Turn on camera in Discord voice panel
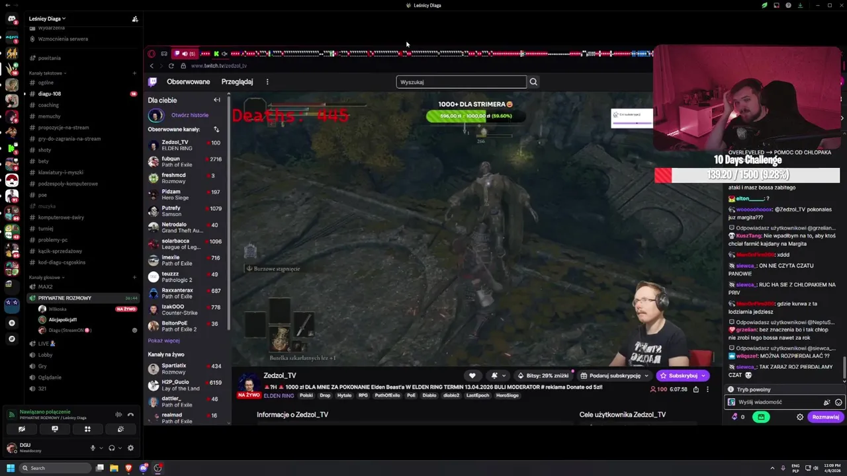This screenshot has height=476, width=847. [22, 429]
